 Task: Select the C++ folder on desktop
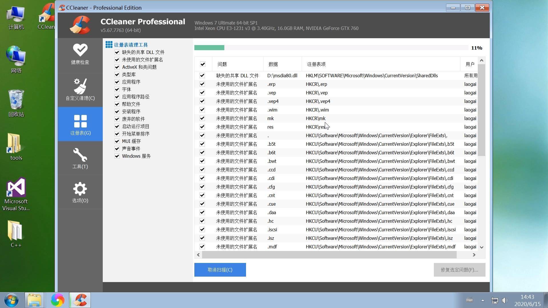click(16, 234)
